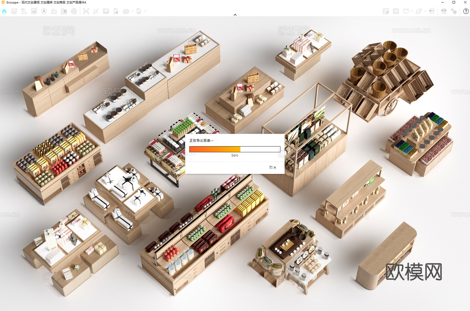Toggle the VR headset icon

tap(432, 11)
